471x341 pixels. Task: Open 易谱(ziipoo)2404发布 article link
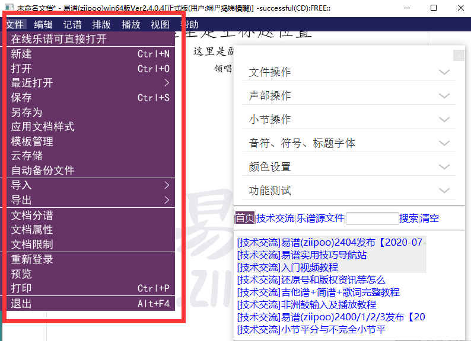click(332, 242)
